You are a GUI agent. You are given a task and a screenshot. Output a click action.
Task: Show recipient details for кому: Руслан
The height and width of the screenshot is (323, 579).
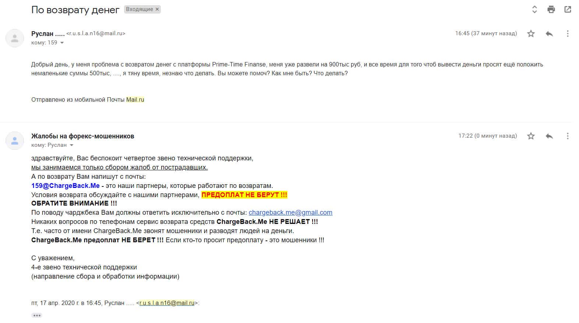pyautogui.click(x=71, y=145)
